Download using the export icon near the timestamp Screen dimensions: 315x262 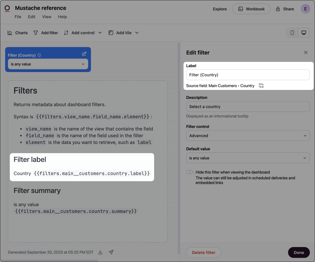pyautogui.click(x=100, y=252)
